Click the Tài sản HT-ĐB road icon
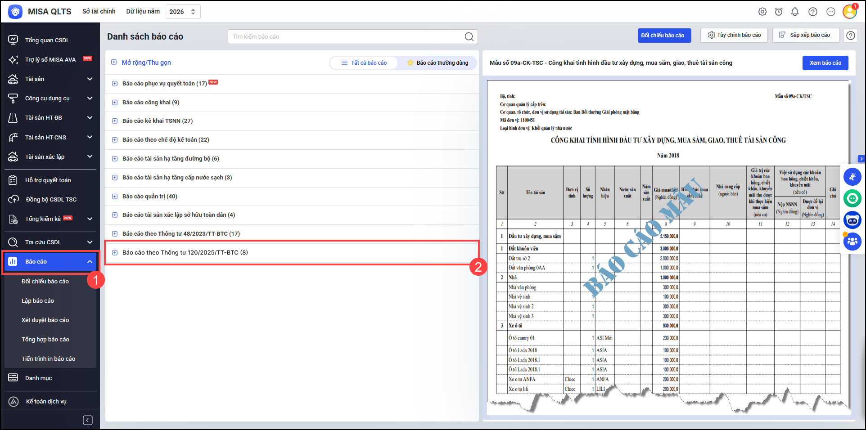 tap(14, 118)
